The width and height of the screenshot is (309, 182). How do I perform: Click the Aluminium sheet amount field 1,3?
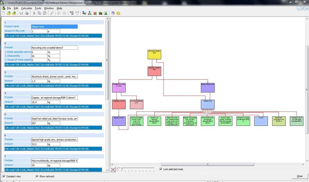(39, 81)
